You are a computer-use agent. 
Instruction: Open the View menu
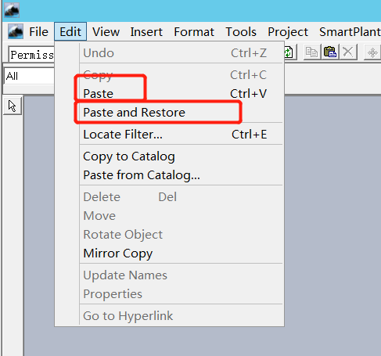(106, 32)
